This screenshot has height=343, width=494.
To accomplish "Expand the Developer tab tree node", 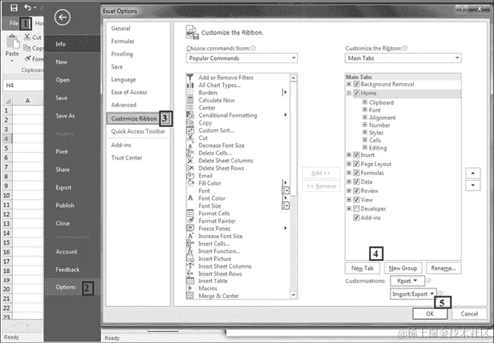I will [x=349, y=209].
